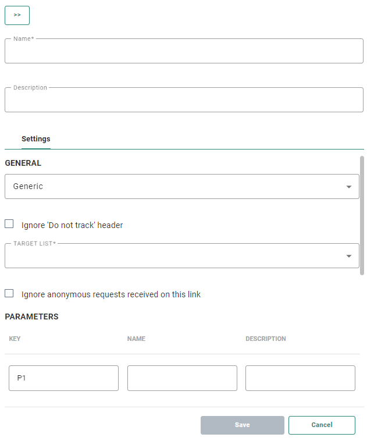The width and height of the screenshot is (367, 441).
Task: Click the >> expand panel button
Action: point(17,15)
